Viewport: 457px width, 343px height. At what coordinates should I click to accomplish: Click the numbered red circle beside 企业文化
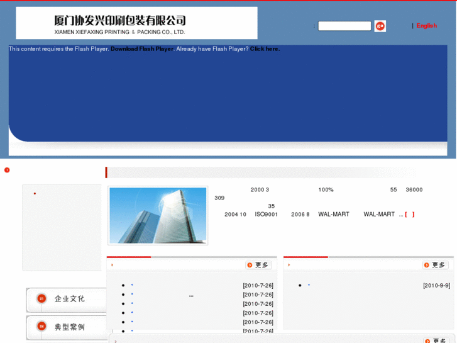click(41, 298)
